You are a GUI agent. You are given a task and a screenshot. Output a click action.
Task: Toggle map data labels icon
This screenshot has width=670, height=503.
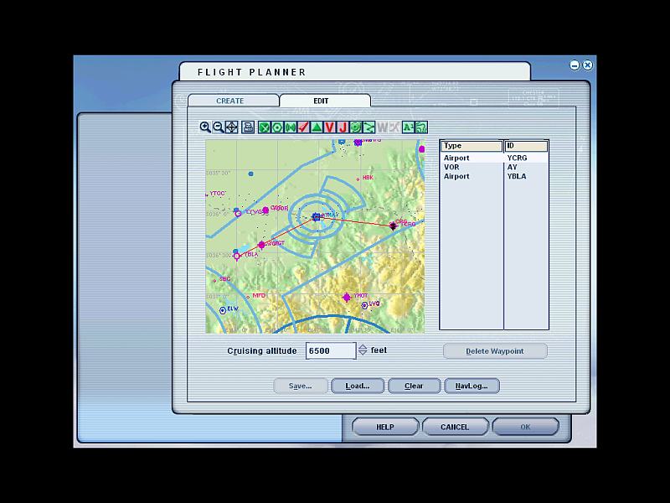click(x=408, y=127)
